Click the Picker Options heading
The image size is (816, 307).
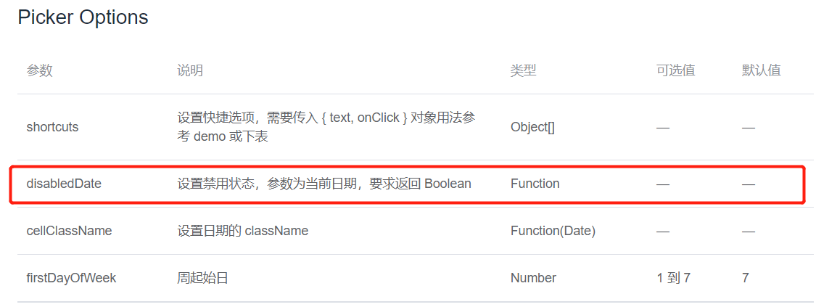(x=83, y=17)
